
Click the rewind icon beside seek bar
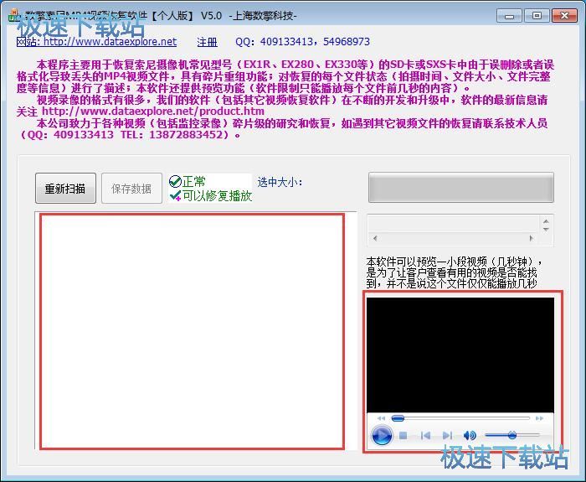381,418
